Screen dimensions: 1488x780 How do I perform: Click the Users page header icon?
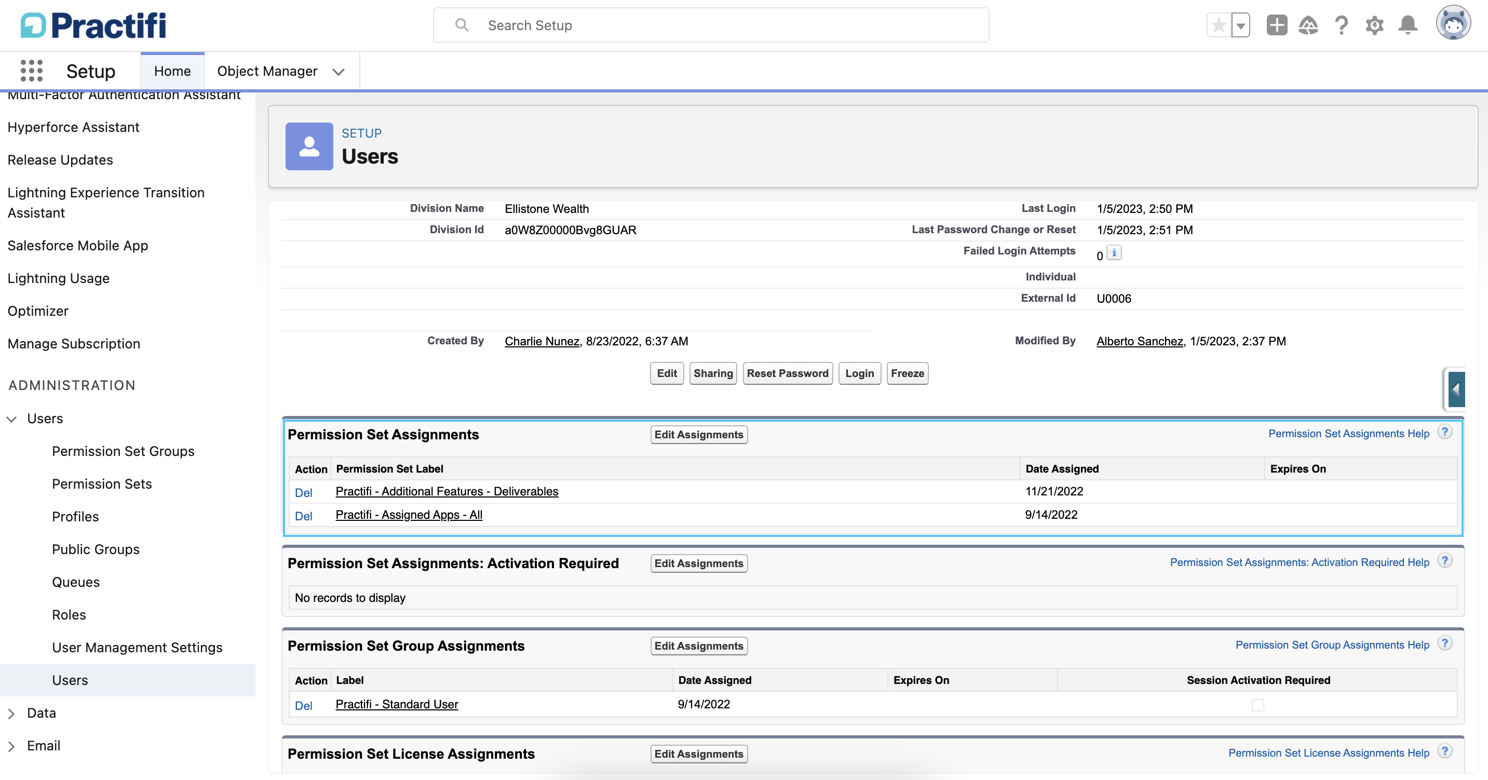click(x=309, y=146)
